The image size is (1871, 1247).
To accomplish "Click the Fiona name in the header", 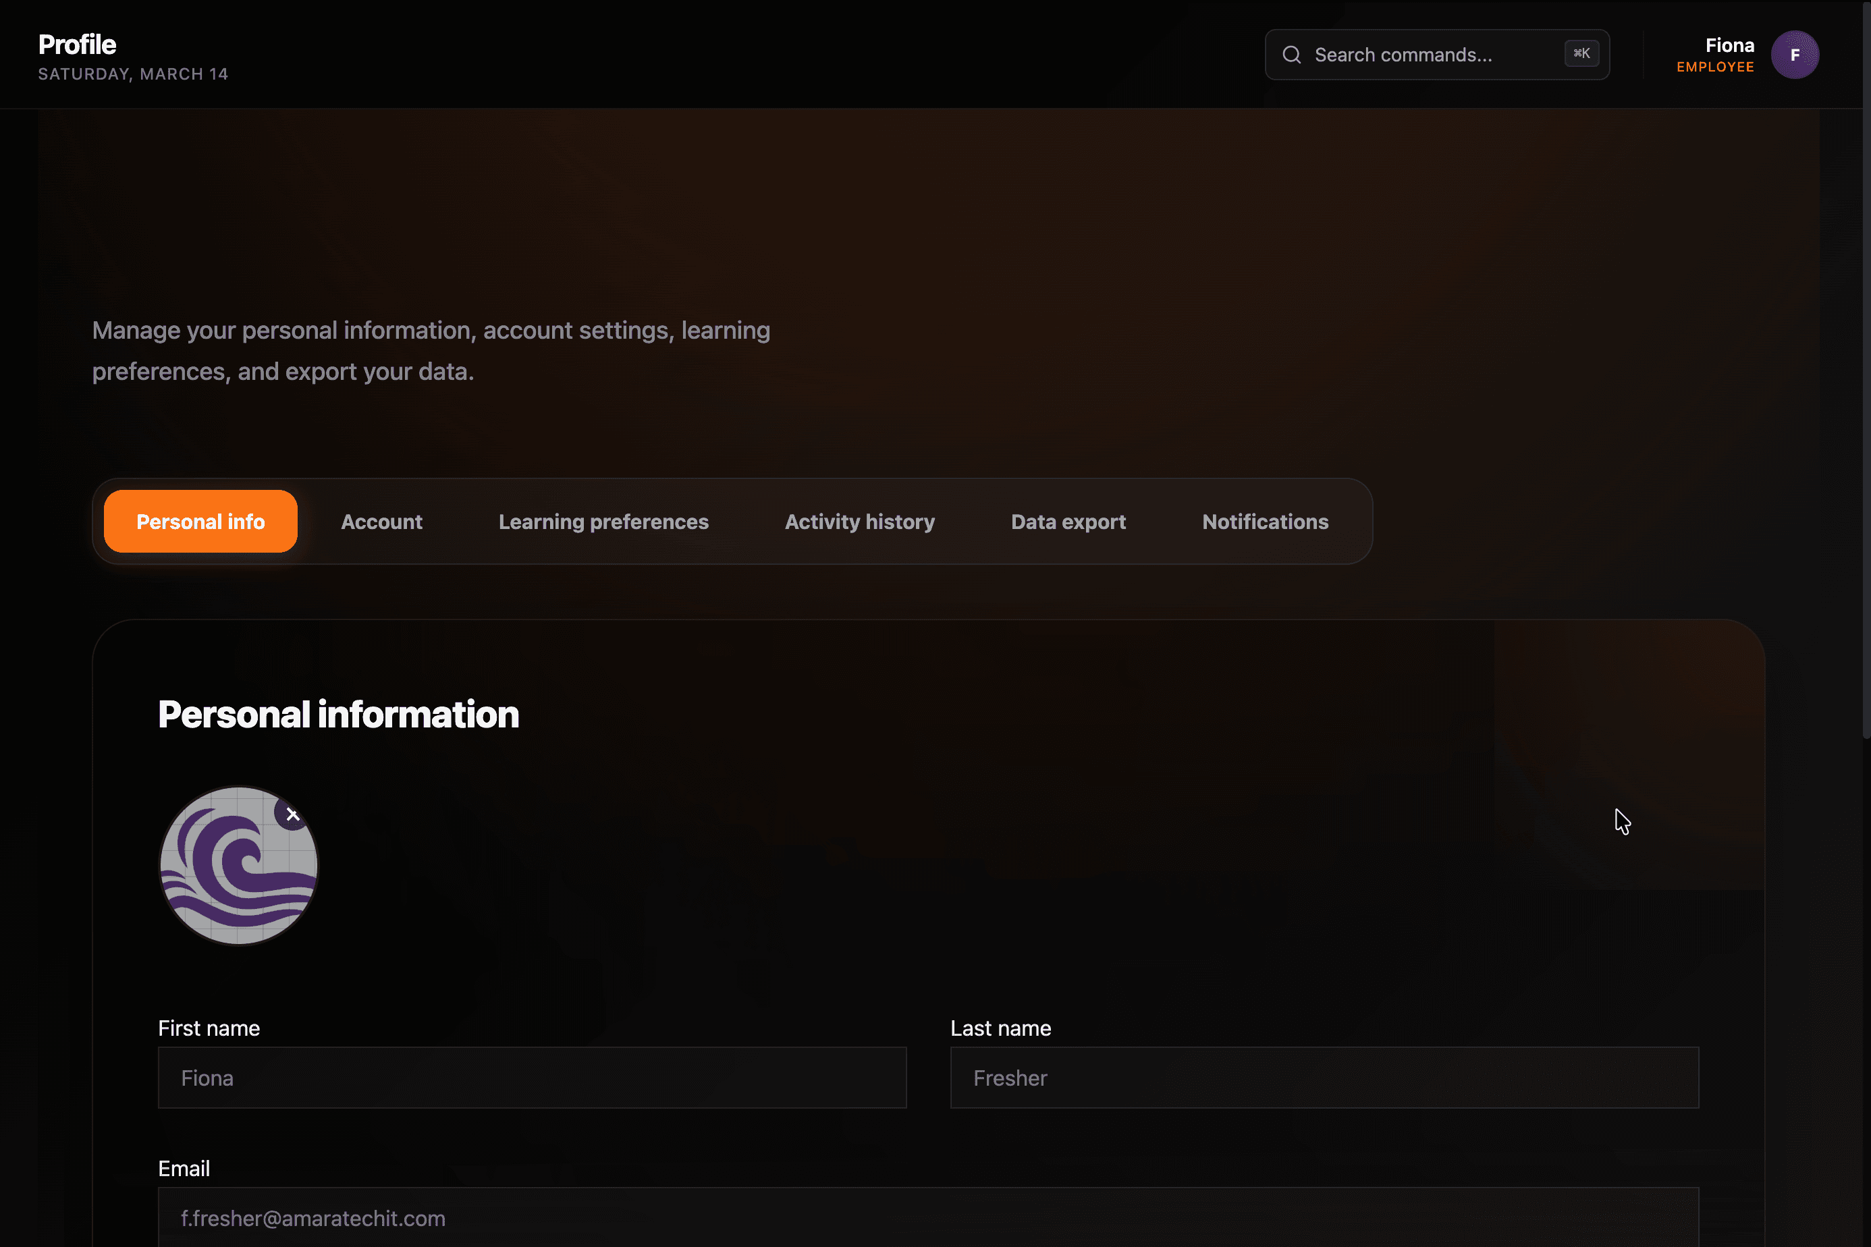I will pos(1729,45).
